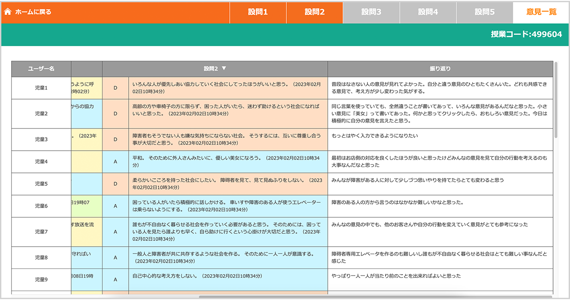The height and width of the screenshot is (300, 570).
Task: Click the A choice cell for 児童4
Action: pos(115,162)
